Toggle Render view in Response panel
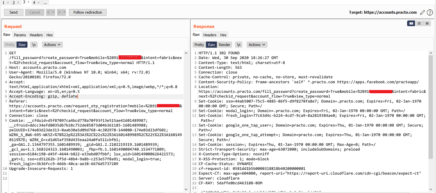The height and width of the screenshot is (193, 436). (225, 45)
